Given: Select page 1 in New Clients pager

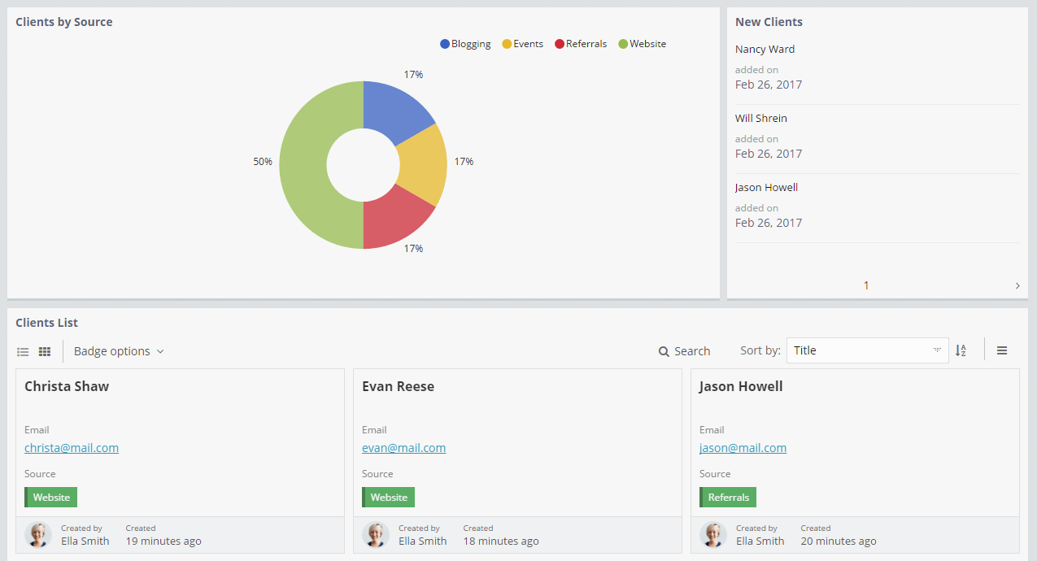Looking at the screenshot, I should pyautogui.click(x=866, y=285).
